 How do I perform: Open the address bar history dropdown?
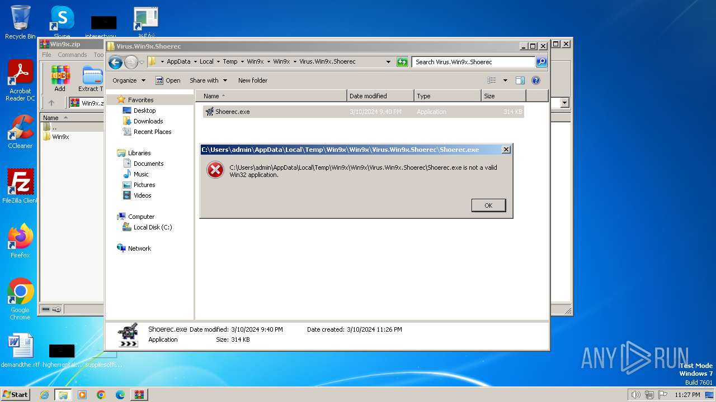388,62
